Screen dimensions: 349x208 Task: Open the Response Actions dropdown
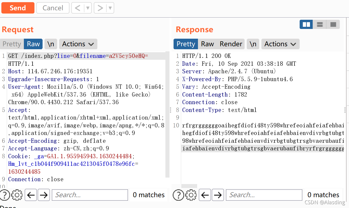point(280,44)
